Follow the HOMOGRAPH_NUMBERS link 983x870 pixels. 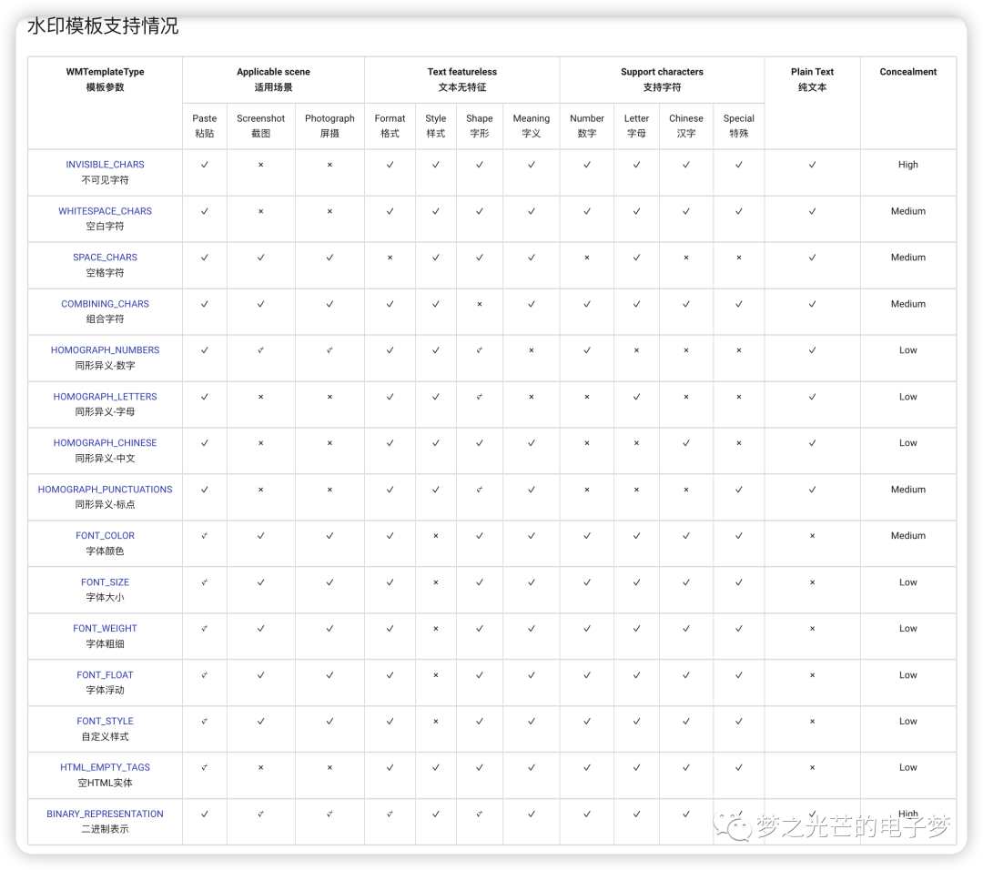pyautogui.click(x=105, y=350)
